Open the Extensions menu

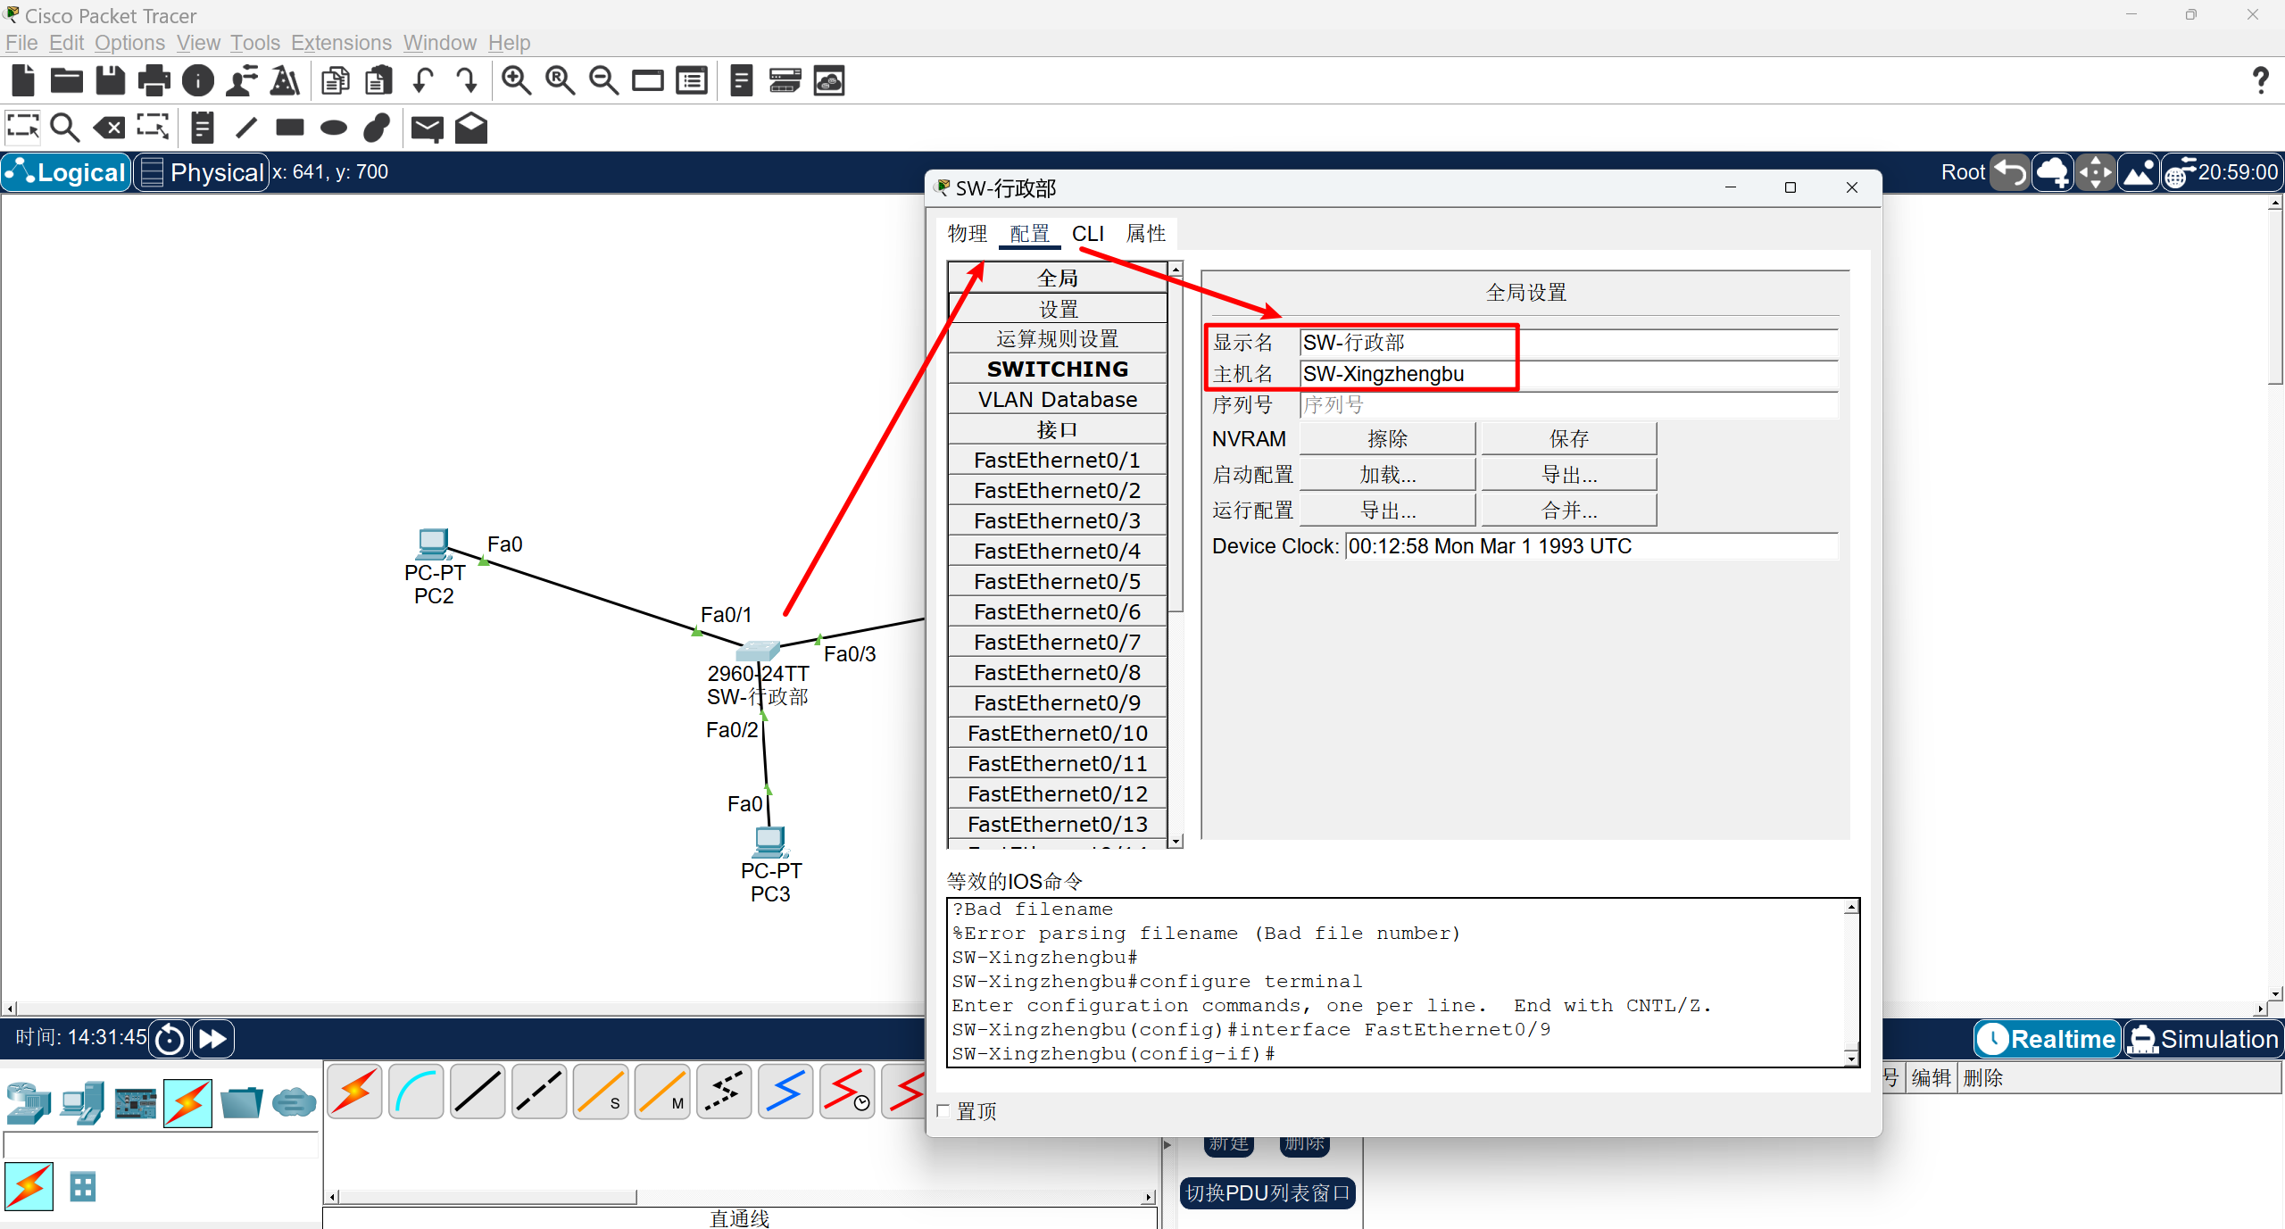(341, 43)
